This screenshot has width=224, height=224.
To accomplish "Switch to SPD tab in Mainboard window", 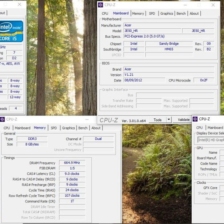I will [152, 13].
